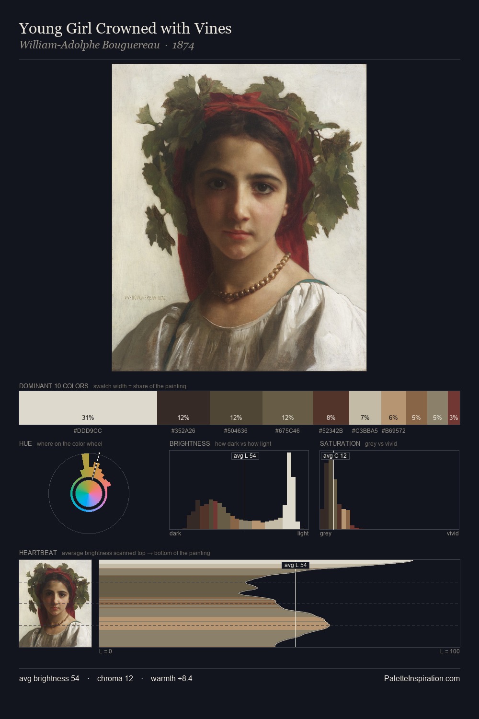The width and height of the screenshot is (479, 719).
Task: Click the 'L = 100' axis label
Action: click(450, 651)
